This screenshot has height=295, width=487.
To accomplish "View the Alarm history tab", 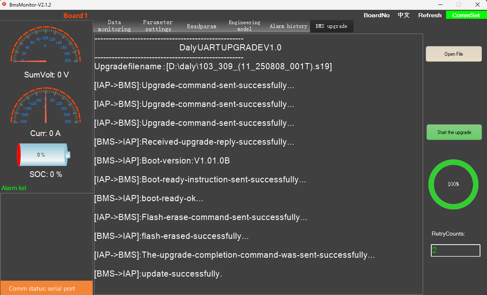I will 288,26.
